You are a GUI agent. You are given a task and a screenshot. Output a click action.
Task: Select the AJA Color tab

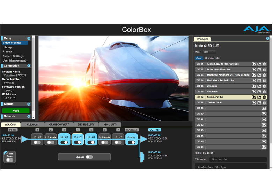coord(10,124)
